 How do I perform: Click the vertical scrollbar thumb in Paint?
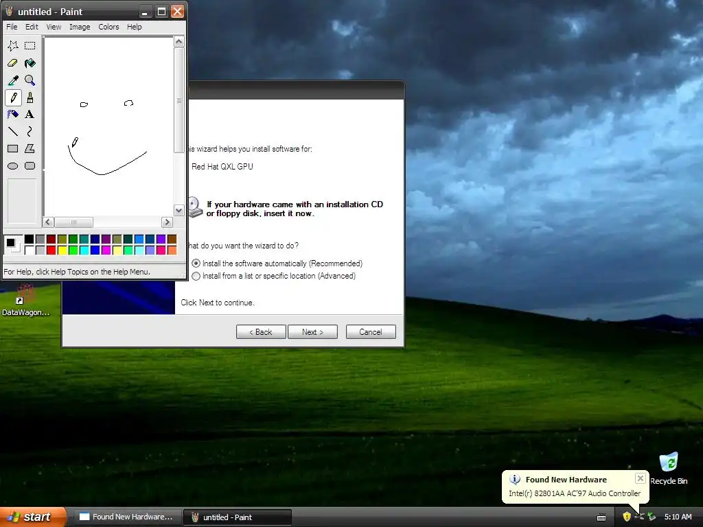(x=179, y=100)
